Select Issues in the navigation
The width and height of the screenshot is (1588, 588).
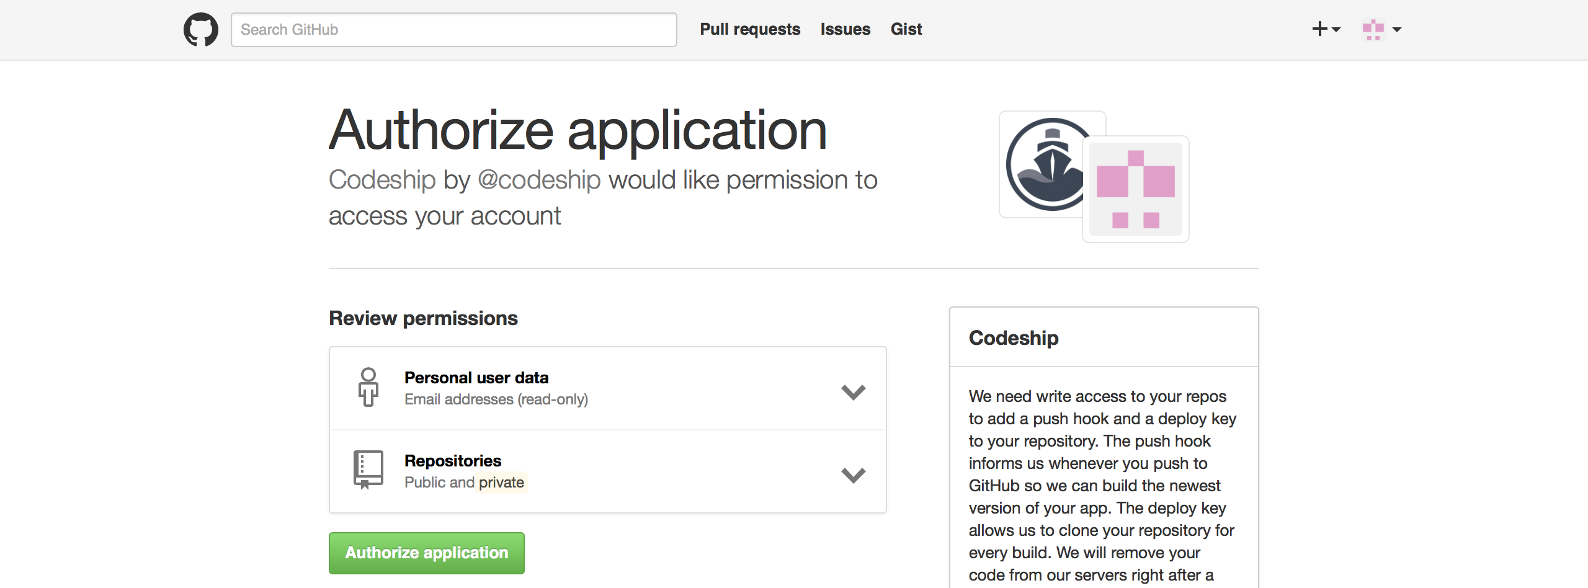click(845, 29)
